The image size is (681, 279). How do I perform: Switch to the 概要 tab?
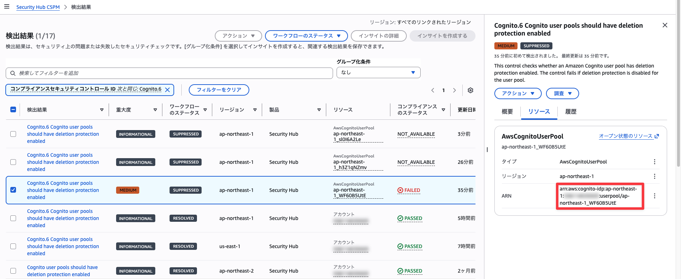tap(507, 112)
